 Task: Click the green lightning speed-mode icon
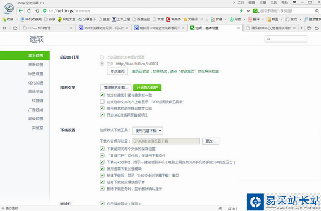coord(241,10)
